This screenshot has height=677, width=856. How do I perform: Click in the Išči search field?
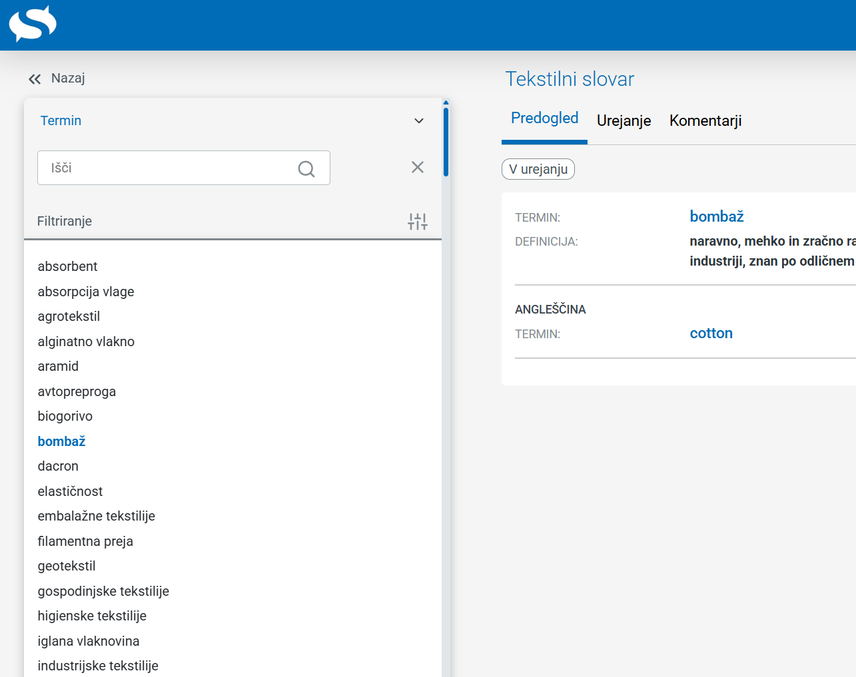click(167, 168)
